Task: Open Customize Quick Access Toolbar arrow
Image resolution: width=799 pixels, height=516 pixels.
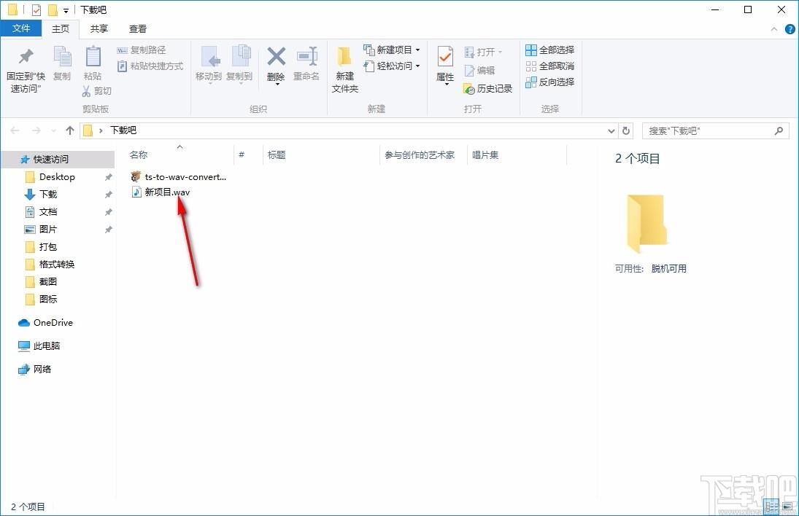Action: point(66,10)
